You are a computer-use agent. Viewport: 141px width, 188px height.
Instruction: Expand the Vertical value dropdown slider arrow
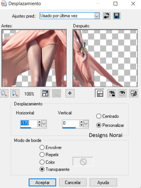tap(86, 124)
